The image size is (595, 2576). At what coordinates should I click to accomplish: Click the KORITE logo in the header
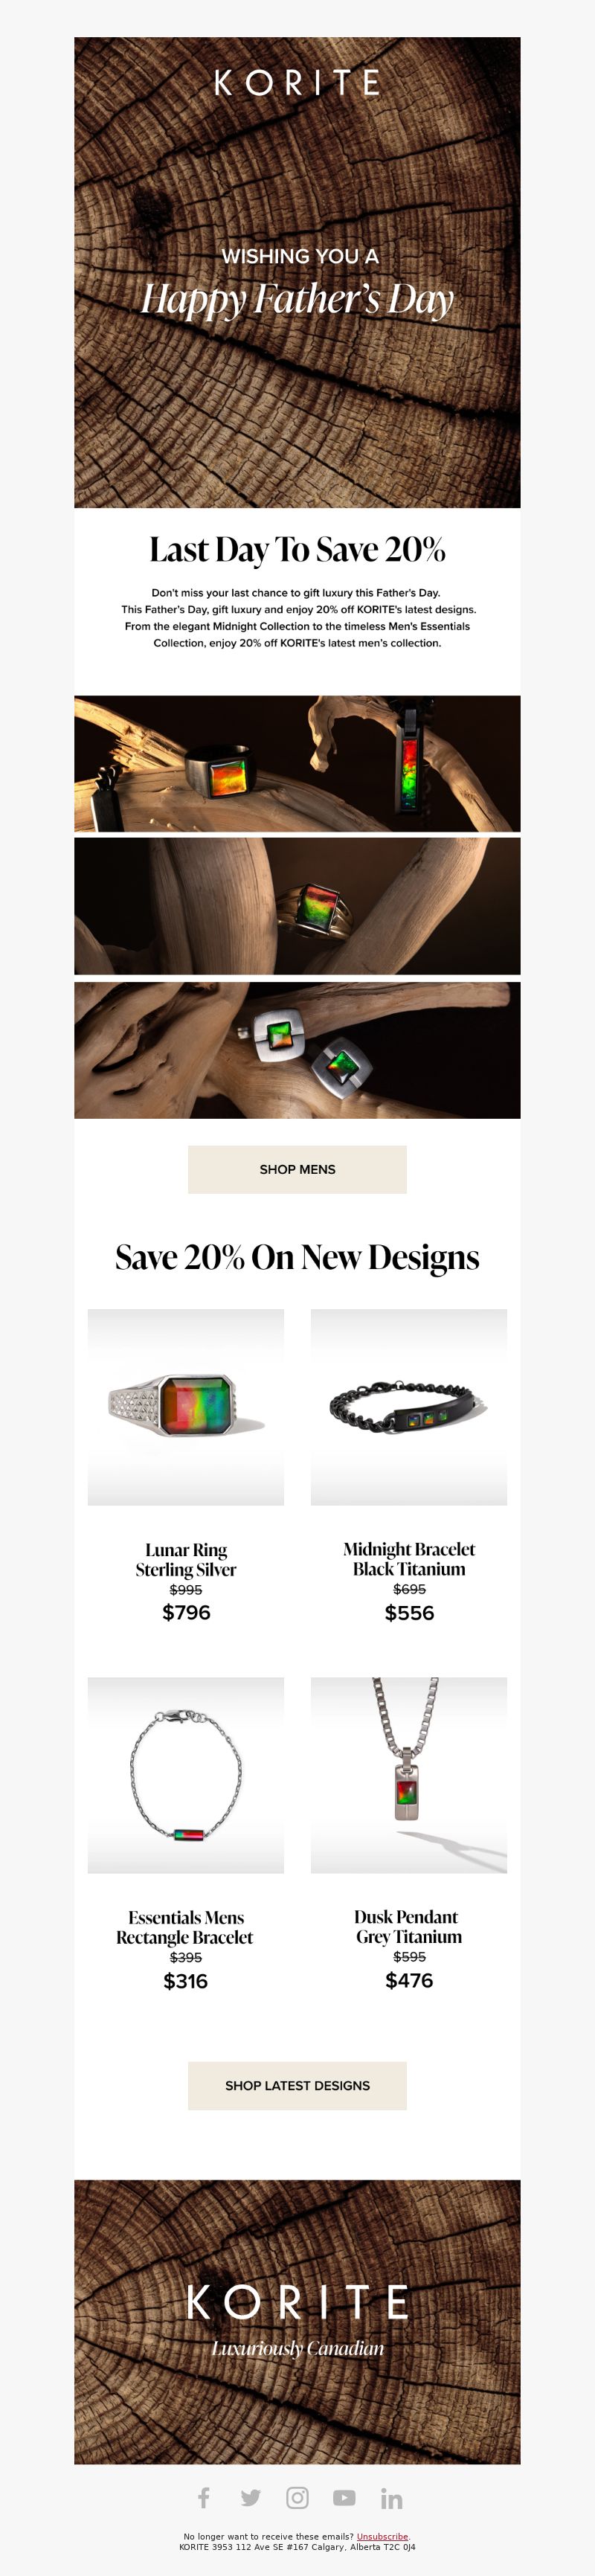pos(297,82)
